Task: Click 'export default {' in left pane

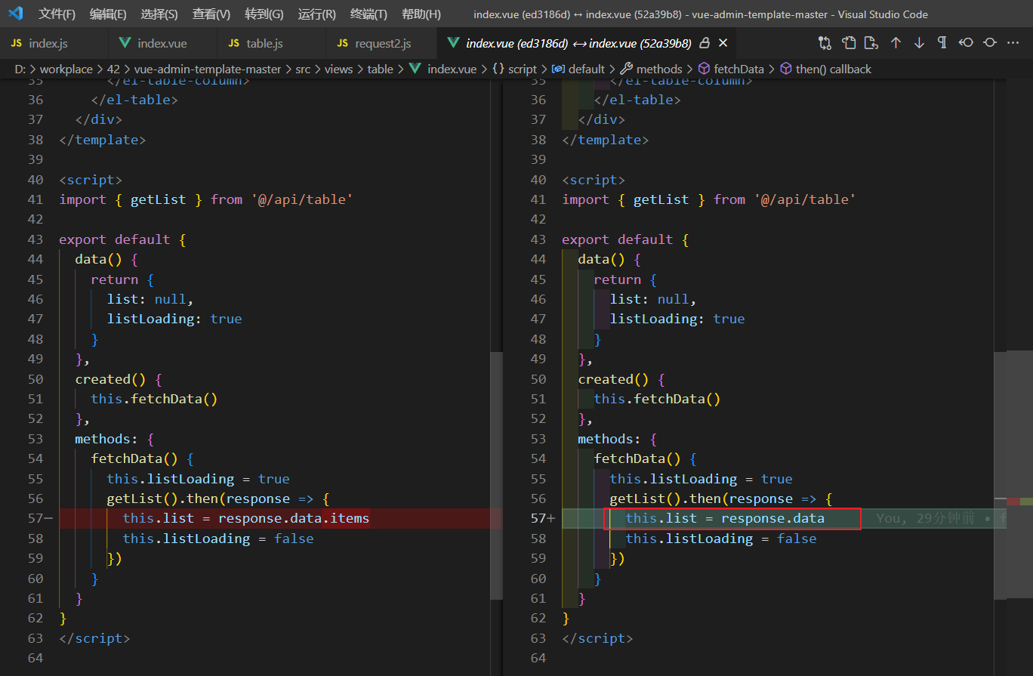Action: tap(122, 239)
